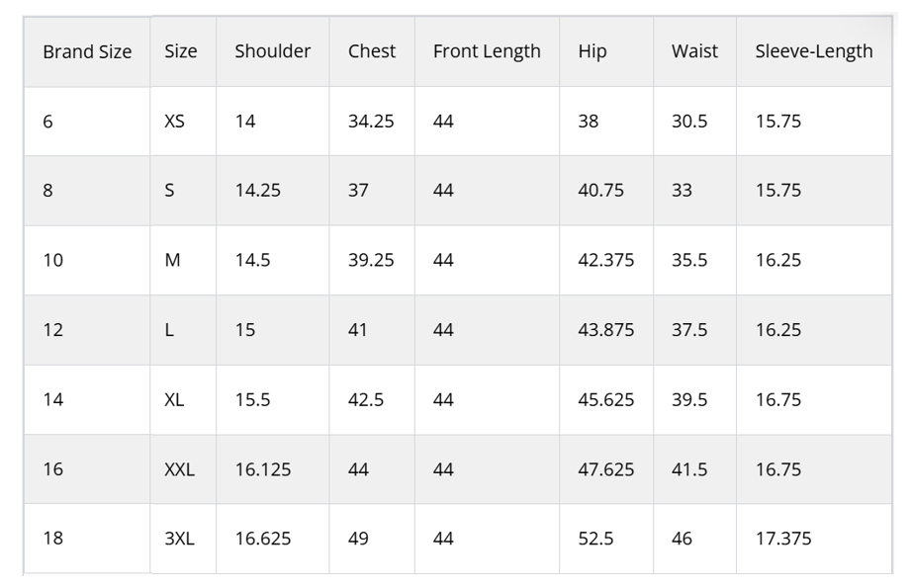912x587 pixels.
Task: Select the XS size cell
Action: coord(183,122)
